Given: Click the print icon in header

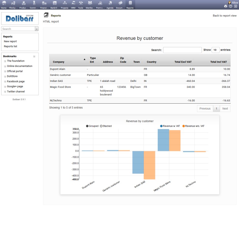Looking at the screenshot, I should click(x=226, y=6).
